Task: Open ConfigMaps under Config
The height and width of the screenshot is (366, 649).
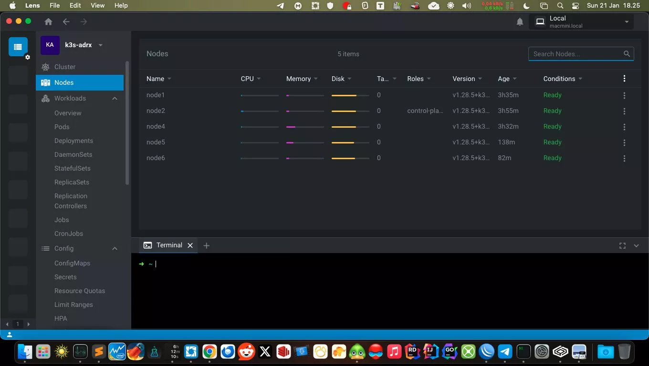Action: click(x=72, y=263)
